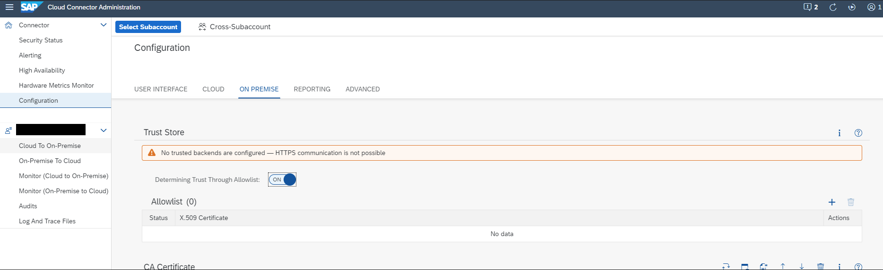The height and width of the screenshot is (270, 883).
Task: Collapse the Connector section chevron
Action: [104, 25]
